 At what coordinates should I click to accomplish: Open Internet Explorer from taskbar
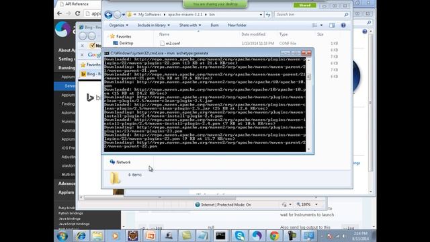coord(81,236)
